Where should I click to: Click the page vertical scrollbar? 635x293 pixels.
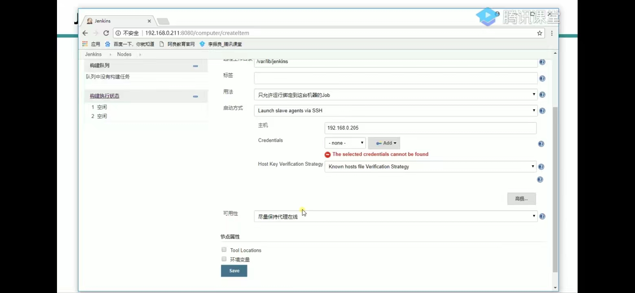click(x=555, y=190)
